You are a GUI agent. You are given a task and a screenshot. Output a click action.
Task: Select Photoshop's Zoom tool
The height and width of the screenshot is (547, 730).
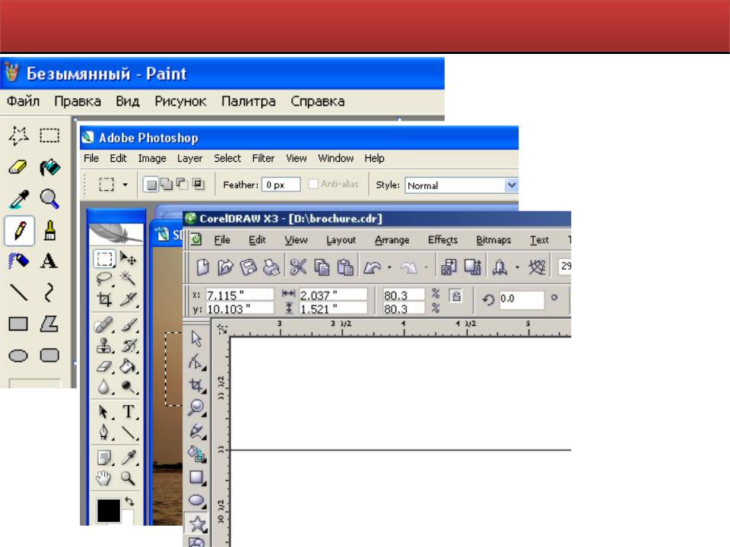(128, 478)
